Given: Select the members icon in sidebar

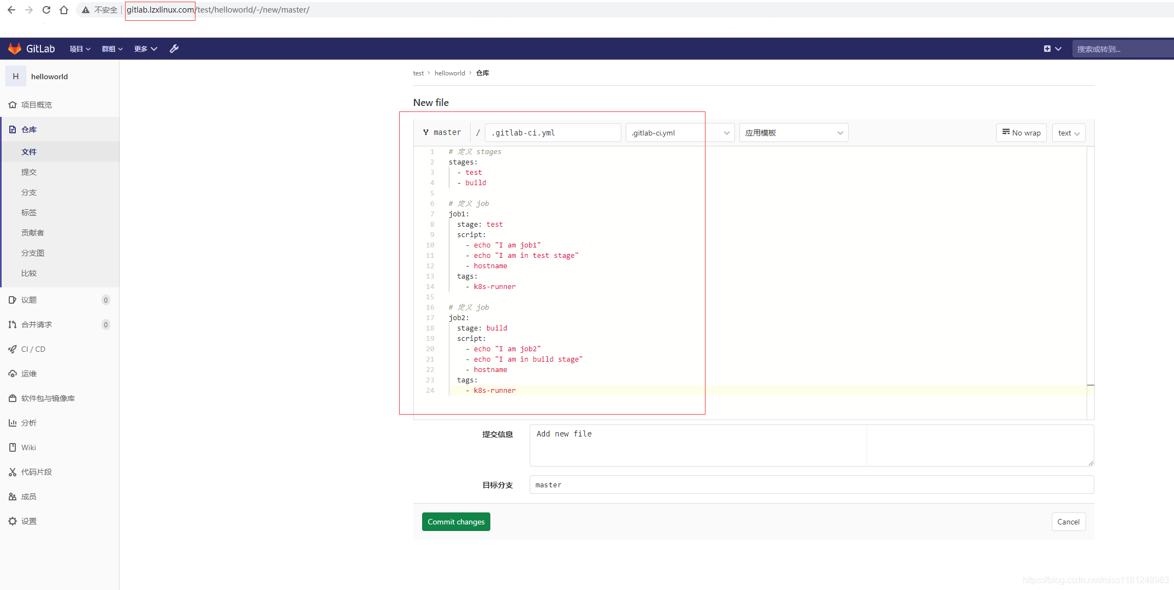Looking at the screenshot, I should tap(13, 496).
